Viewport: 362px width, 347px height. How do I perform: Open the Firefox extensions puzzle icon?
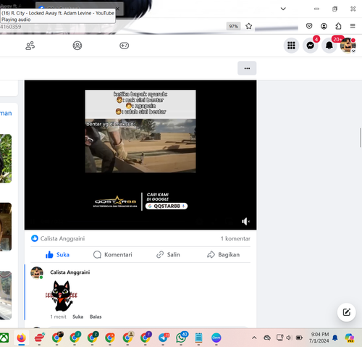(338, 26)
